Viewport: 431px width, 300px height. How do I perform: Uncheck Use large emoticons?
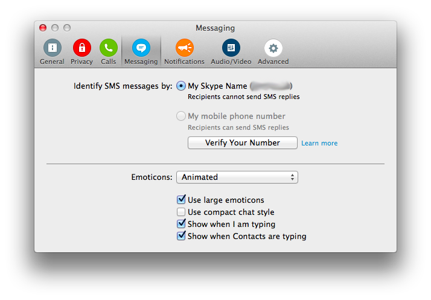(181, 200)
